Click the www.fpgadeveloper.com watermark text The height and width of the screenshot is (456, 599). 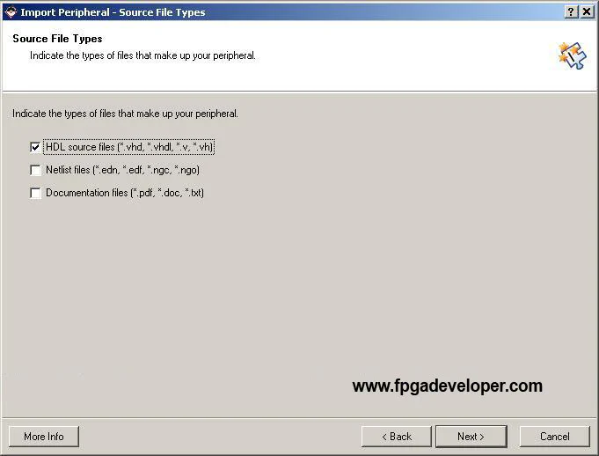[448, 386]
